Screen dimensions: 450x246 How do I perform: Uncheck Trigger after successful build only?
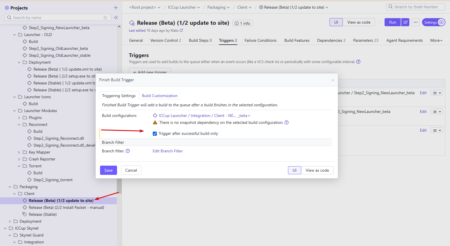155,134
